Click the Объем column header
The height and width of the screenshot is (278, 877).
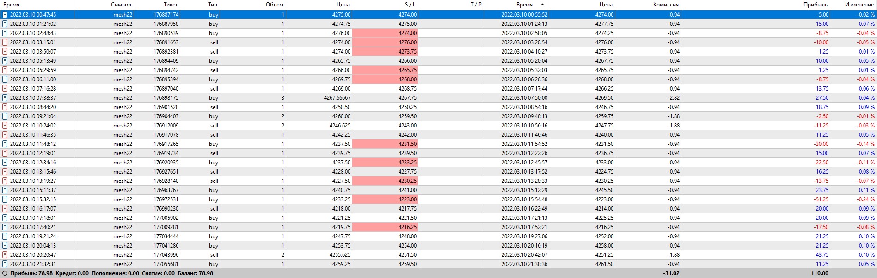point(275,5)
